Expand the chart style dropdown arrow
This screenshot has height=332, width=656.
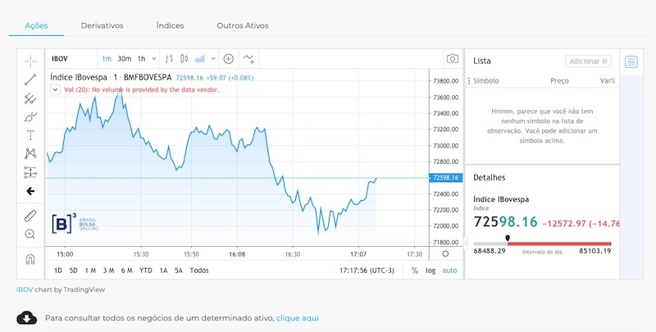(x=213, y=59)
